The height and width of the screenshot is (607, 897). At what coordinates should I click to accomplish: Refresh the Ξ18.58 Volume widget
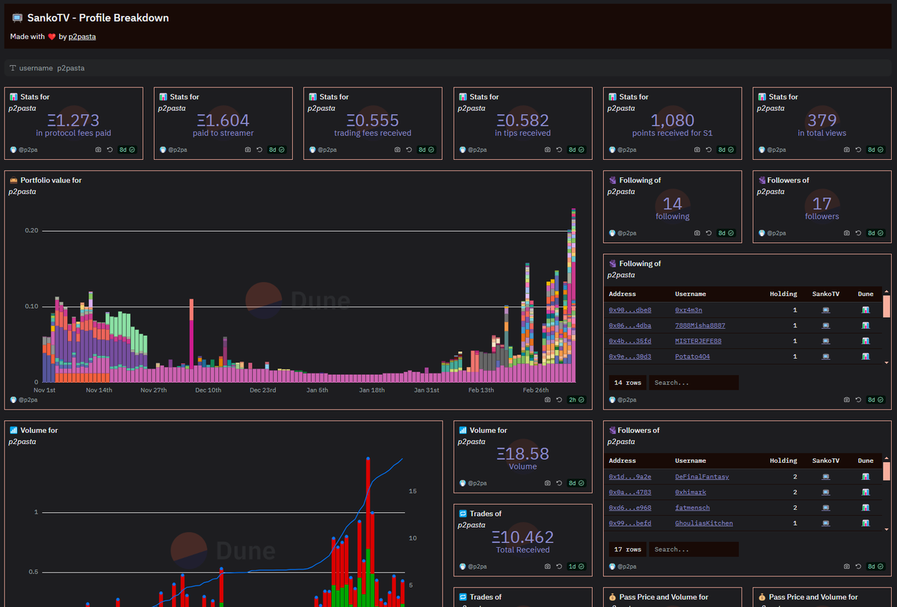(559, 483)
